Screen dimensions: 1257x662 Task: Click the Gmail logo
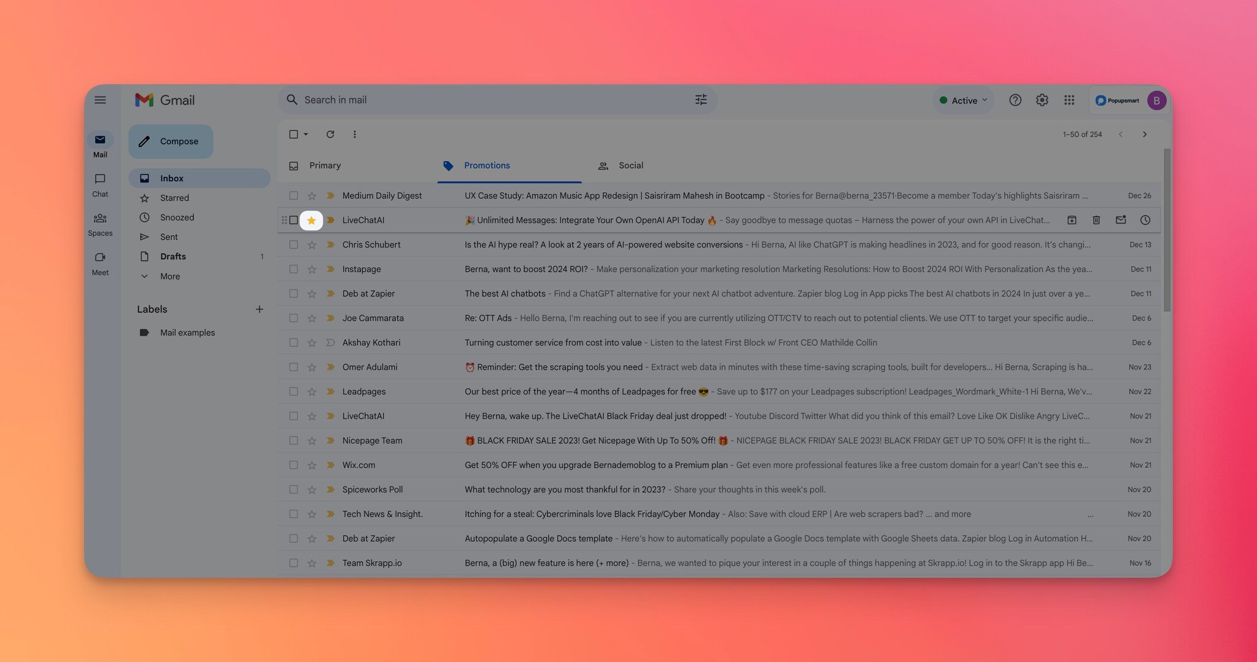click(x=164, y=100)
